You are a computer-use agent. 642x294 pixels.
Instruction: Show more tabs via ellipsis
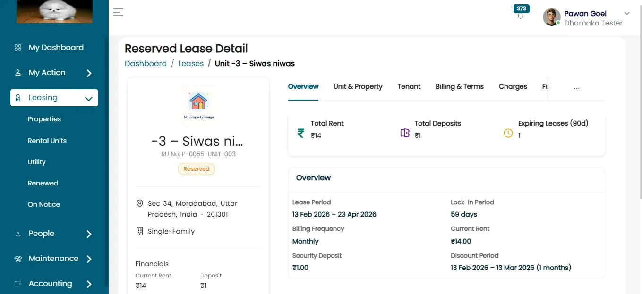[x=576, y=87]
